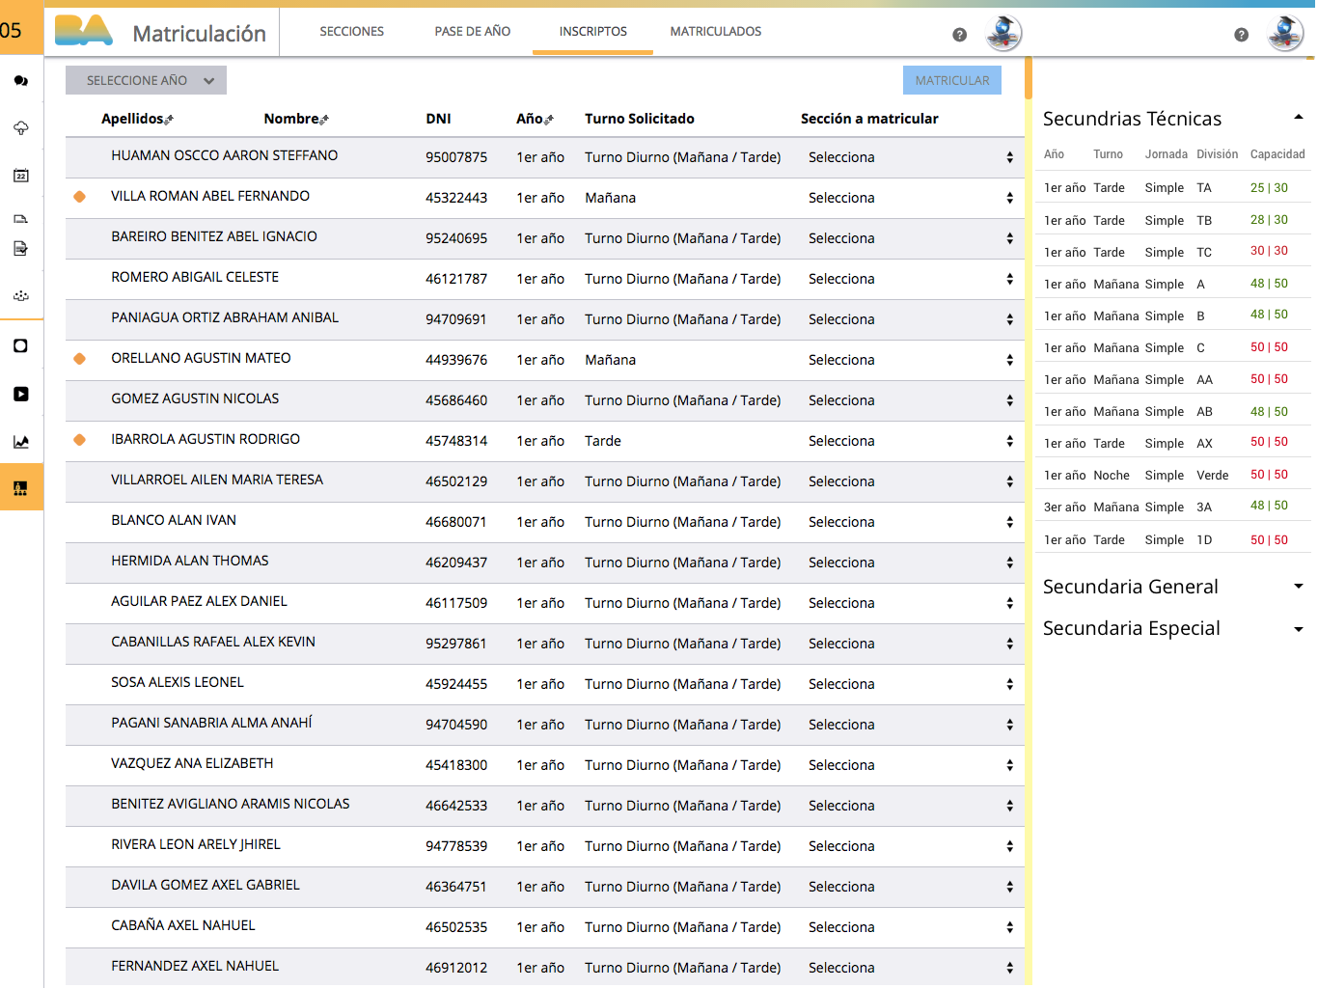Select student row GOMEZ AGUSTIN NICOLAS
Screen dimensions: 1318x988
click(195, 399)
